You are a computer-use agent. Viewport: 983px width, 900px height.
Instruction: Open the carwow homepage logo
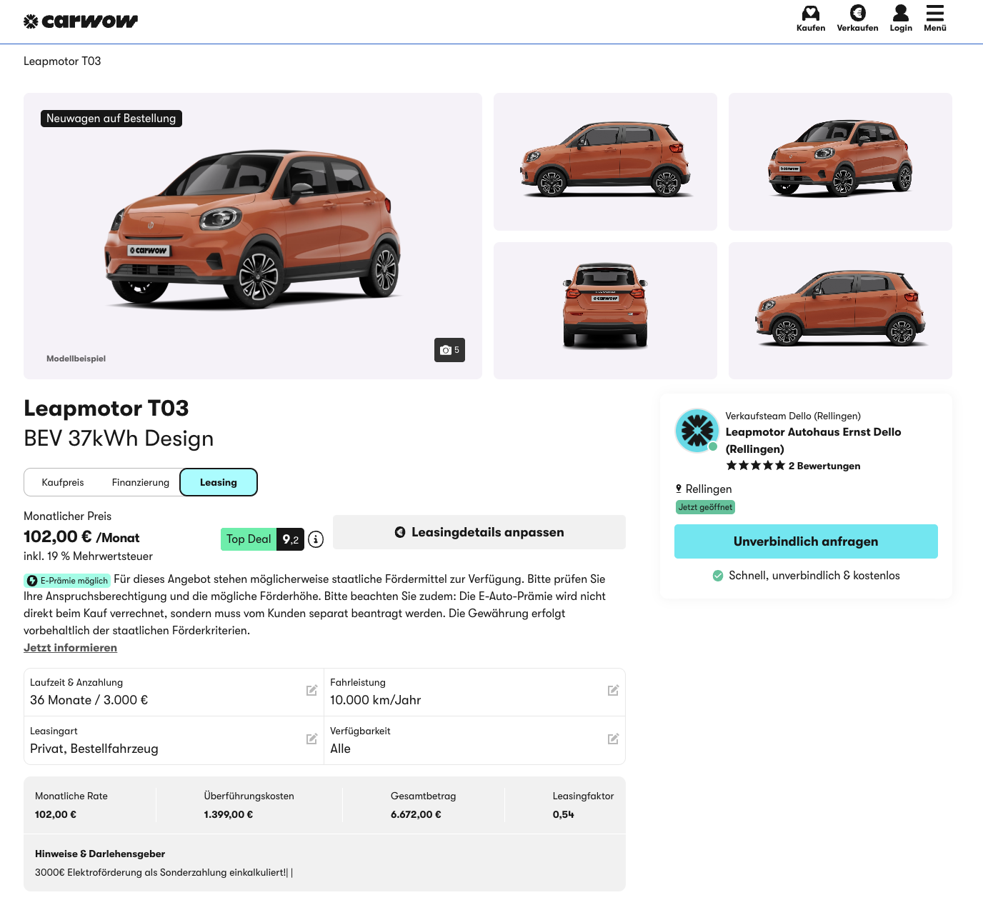[x=81, y=21]
